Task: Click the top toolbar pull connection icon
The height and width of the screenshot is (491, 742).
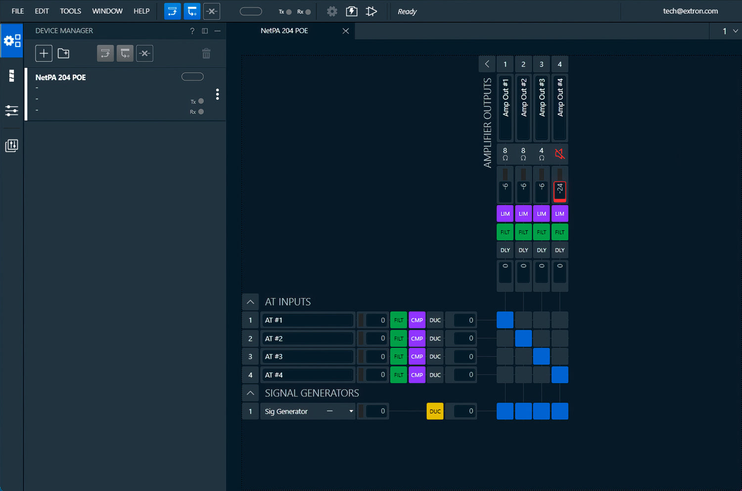Action: (192, 11)
